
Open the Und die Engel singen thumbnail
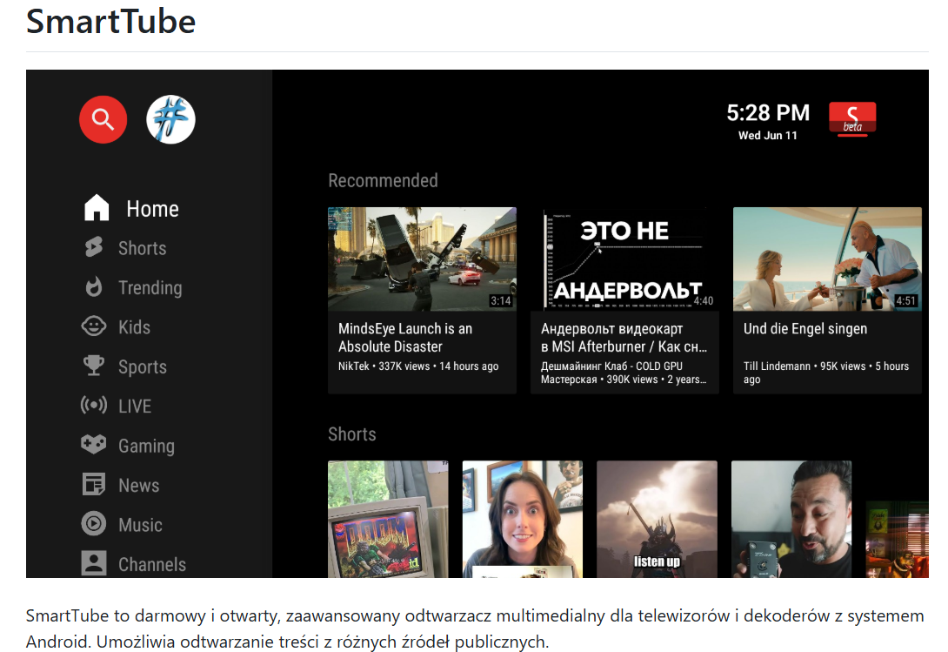[x=827, y=259]
